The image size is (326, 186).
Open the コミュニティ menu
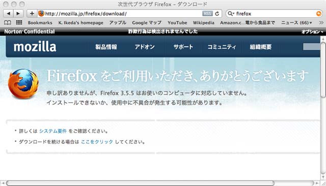click(222, 47)
